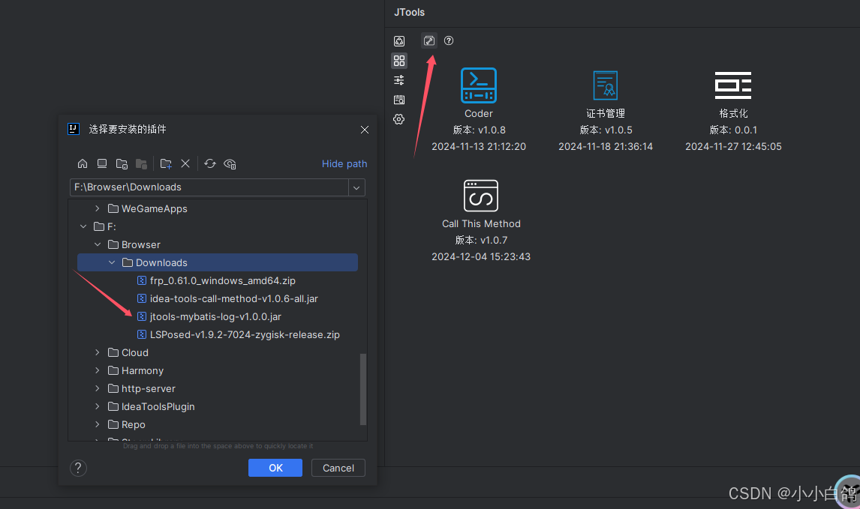The width and height of the screenshot is (860, 509).
Task: Open the JTools plugin grid sidebar icon
Action: coord(399,60)
